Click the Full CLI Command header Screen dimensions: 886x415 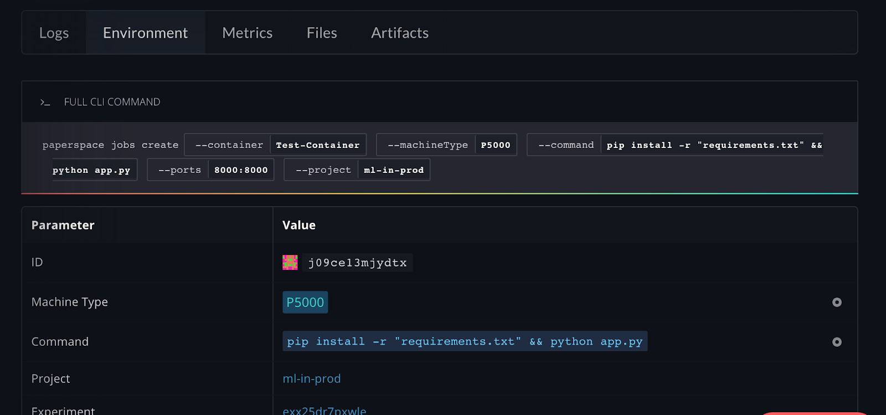pos(112,102)
